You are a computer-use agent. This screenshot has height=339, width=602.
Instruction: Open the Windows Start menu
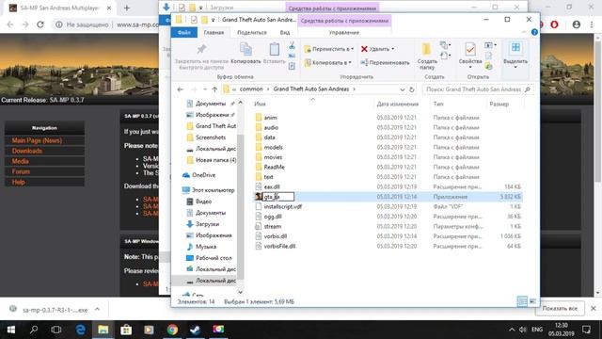11,330
